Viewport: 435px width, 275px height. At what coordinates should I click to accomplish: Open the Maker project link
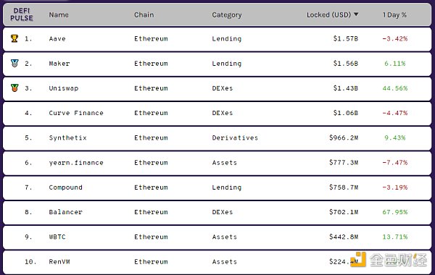59,64
